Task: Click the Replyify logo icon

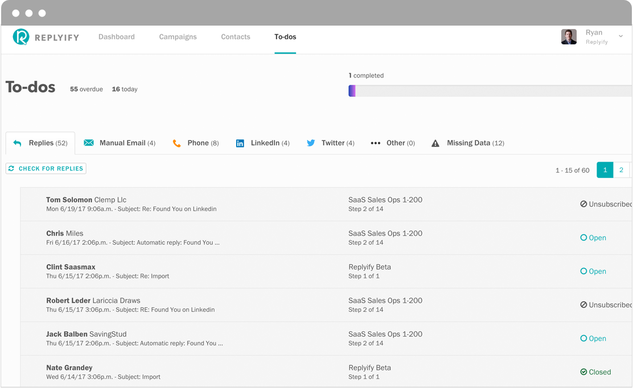Action: coord(21,37)
